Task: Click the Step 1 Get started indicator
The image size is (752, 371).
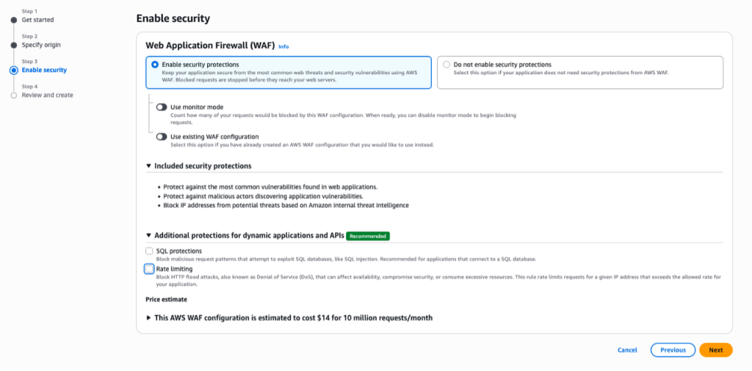Action: [13, 20]
